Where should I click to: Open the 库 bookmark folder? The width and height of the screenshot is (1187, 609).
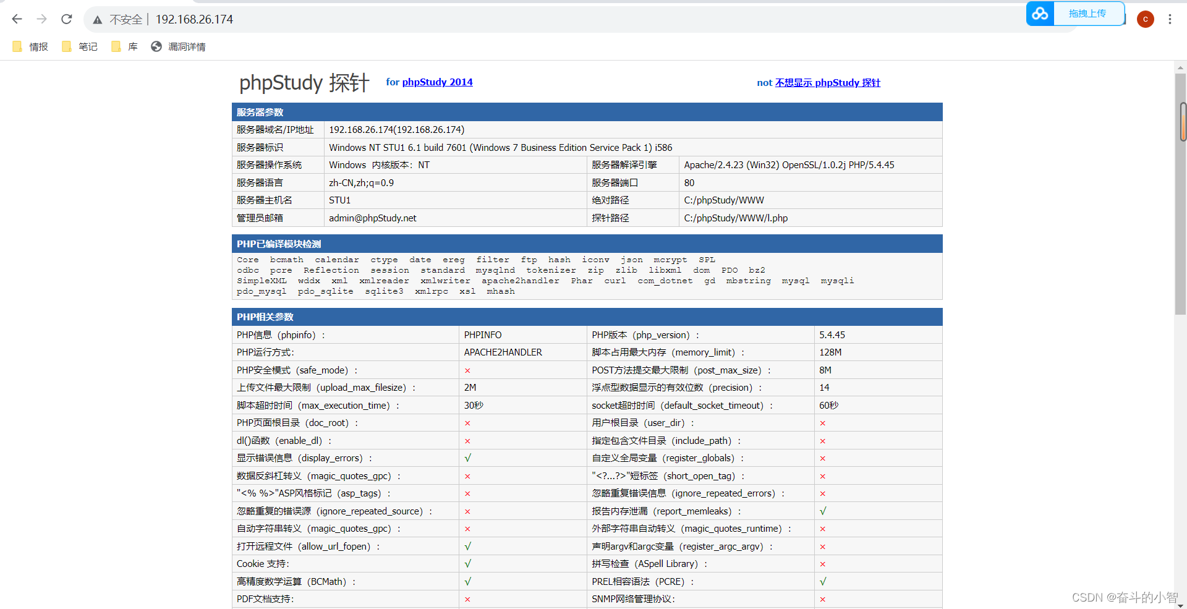tap(124, 46)
